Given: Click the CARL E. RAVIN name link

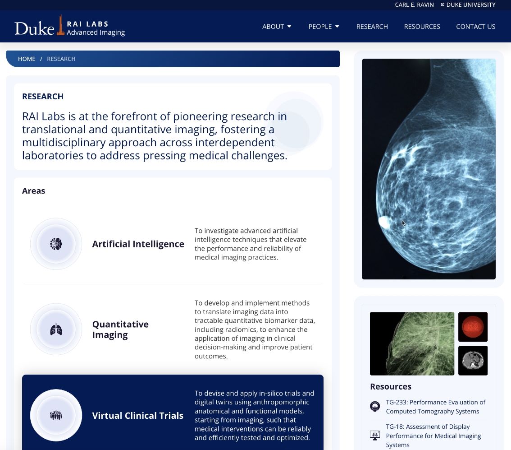Looking at the screenshot, I should click(414, 5).
